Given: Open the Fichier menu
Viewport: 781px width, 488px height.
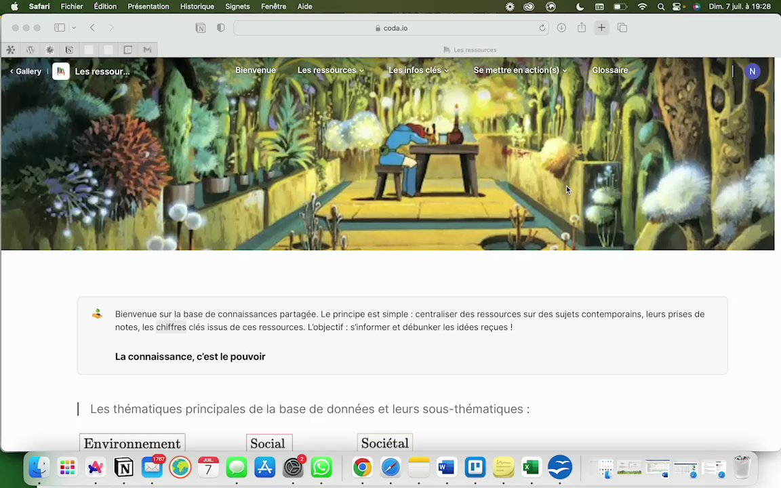Looking at the screenshot, I should tap(72, 7).
